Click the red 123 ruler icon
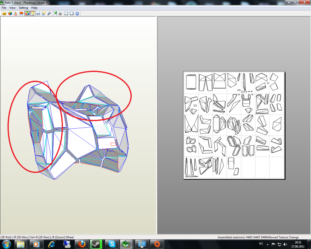The height and width of the screenshot is (249, 311). (x=21, y=13)
